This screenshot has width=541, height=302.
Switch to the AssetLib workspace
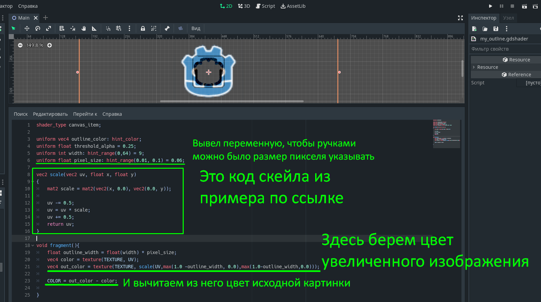293,6
